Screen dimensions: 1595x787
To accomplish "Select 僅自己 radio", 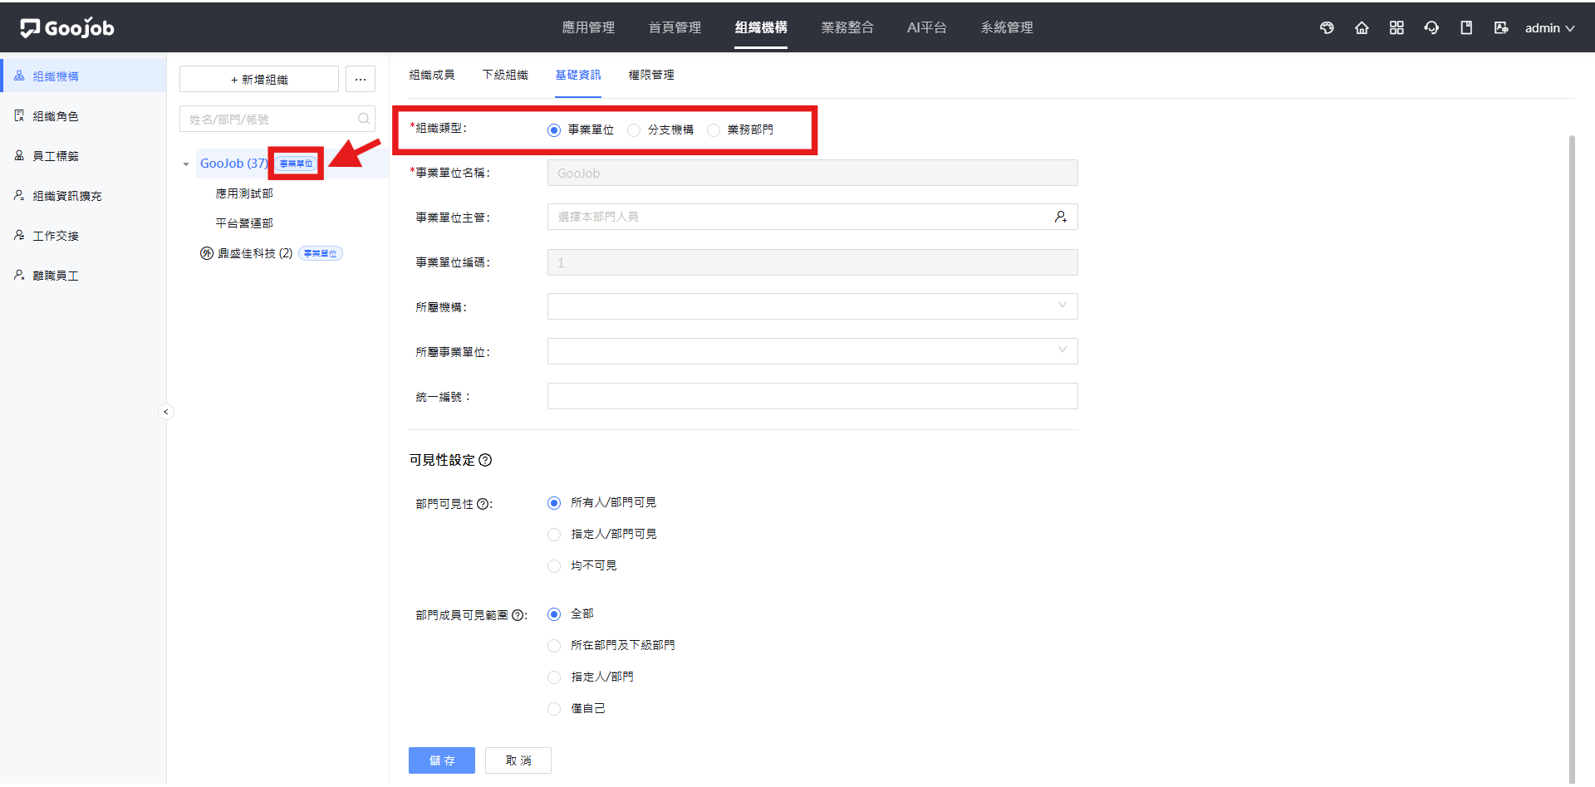I will [x=554, y=709].
